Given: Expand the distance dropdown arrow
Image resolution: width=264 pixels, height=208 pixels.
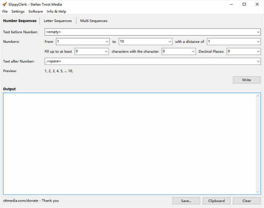Looking at the screenshot, I should (x=258, y=42).
